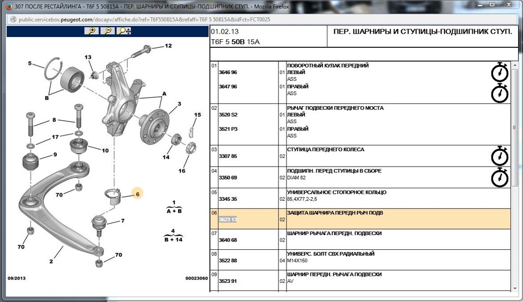The height and width of the screenshot is (302, 523).
Task: Select callout number 12 on diagram
Action: (168, 46)
